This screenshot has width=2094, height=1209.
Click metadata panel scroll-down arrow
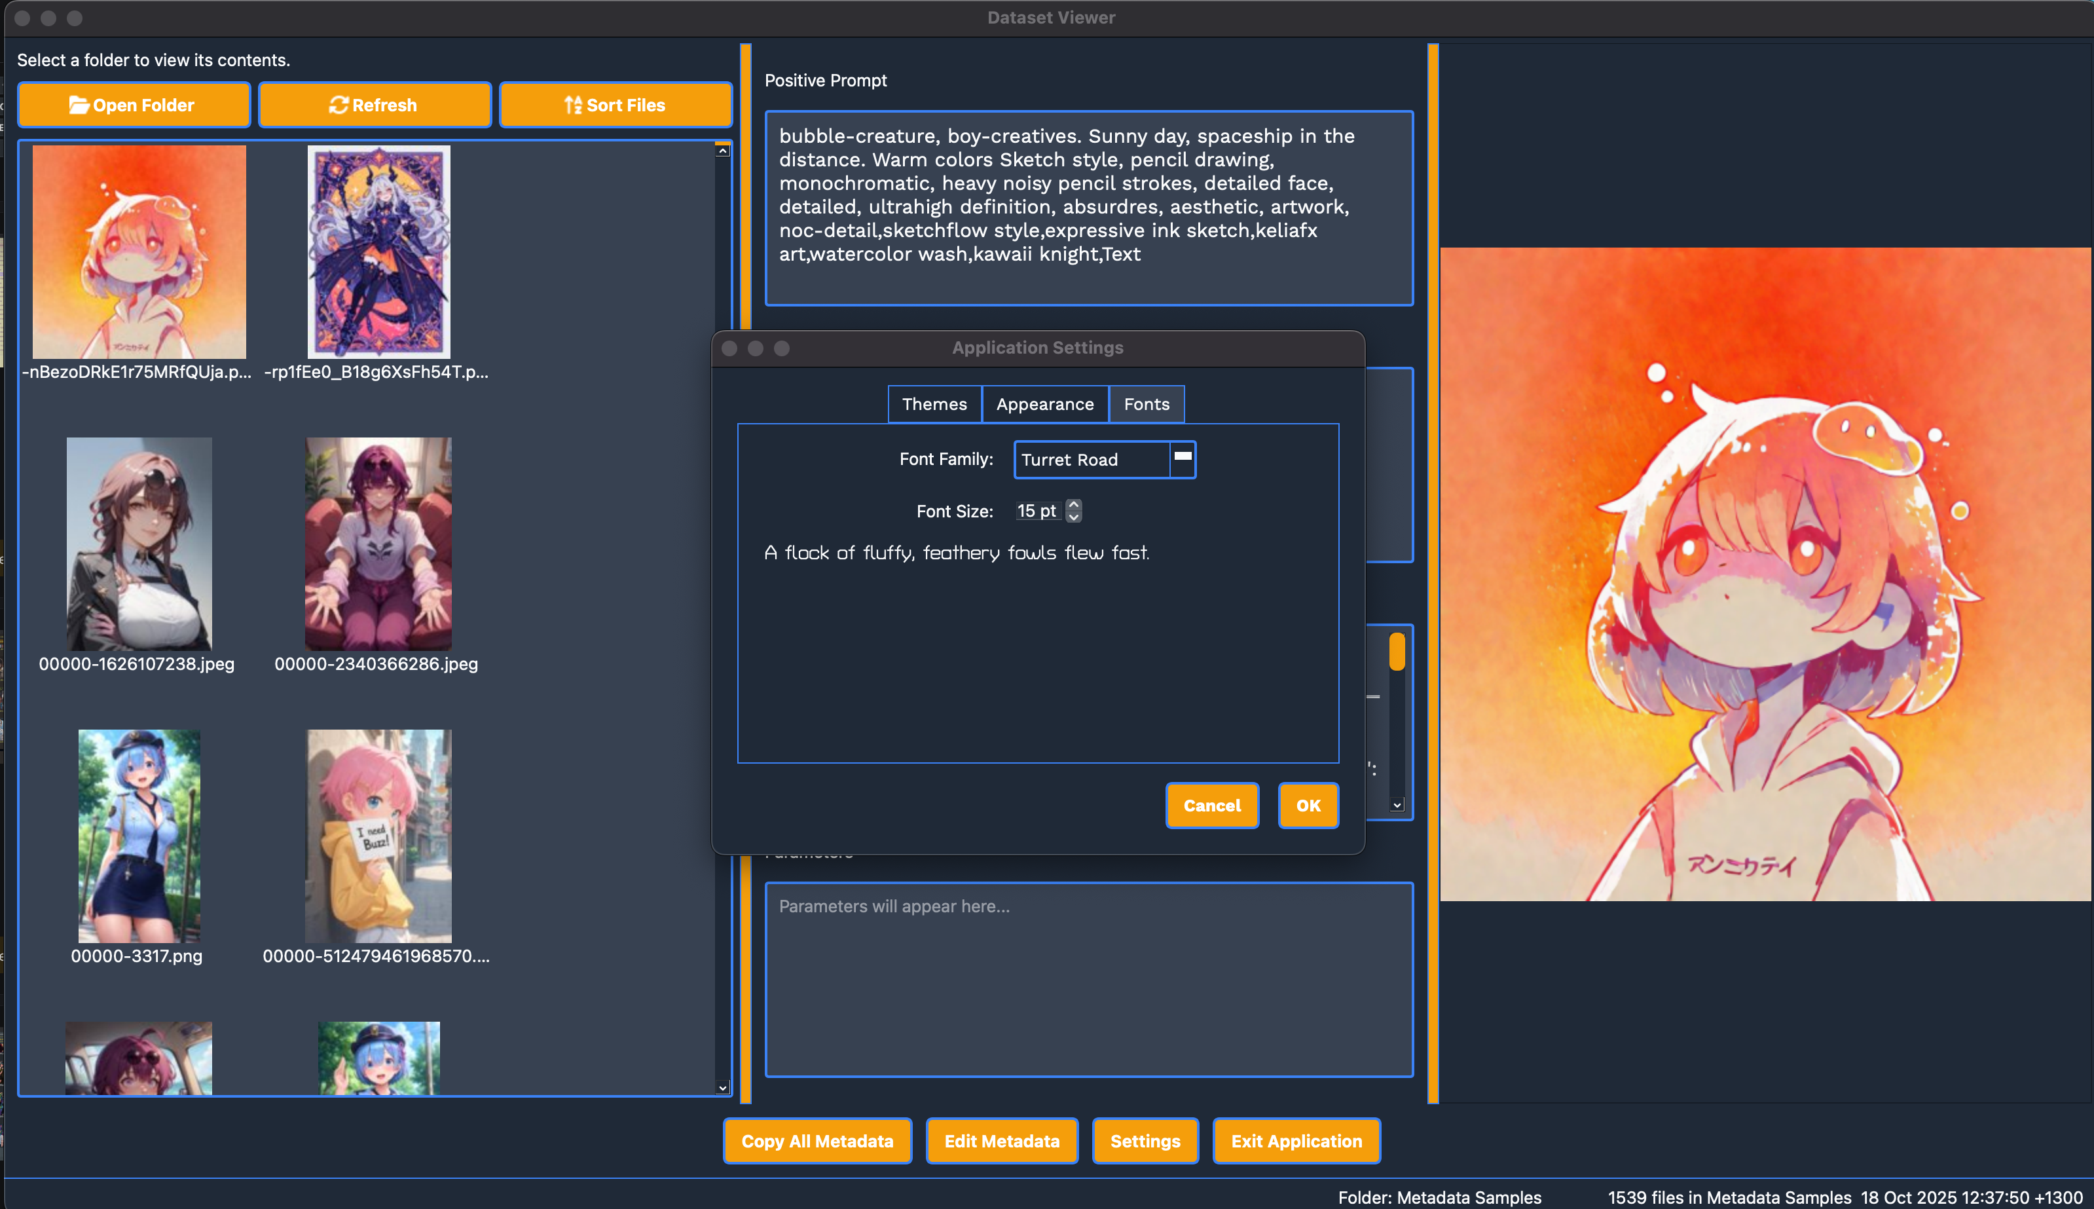(x=1397, y=805)
